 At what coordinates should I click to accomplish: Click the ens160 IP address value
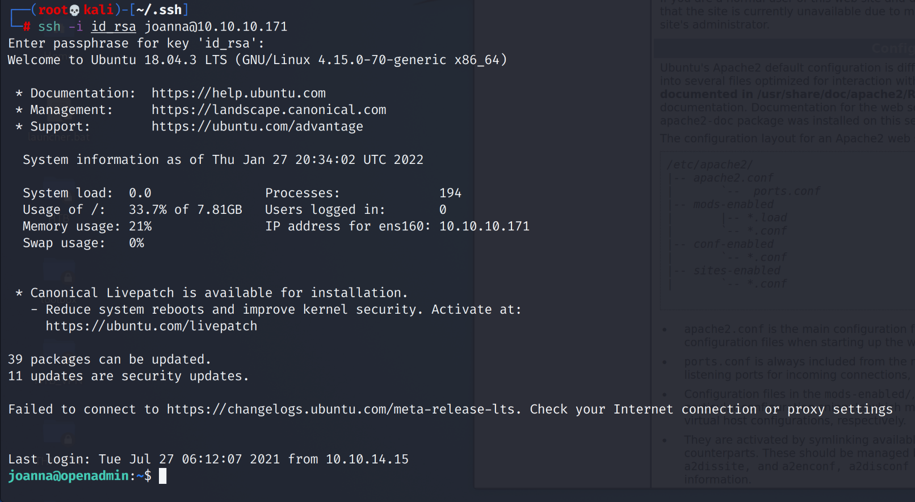484,226
